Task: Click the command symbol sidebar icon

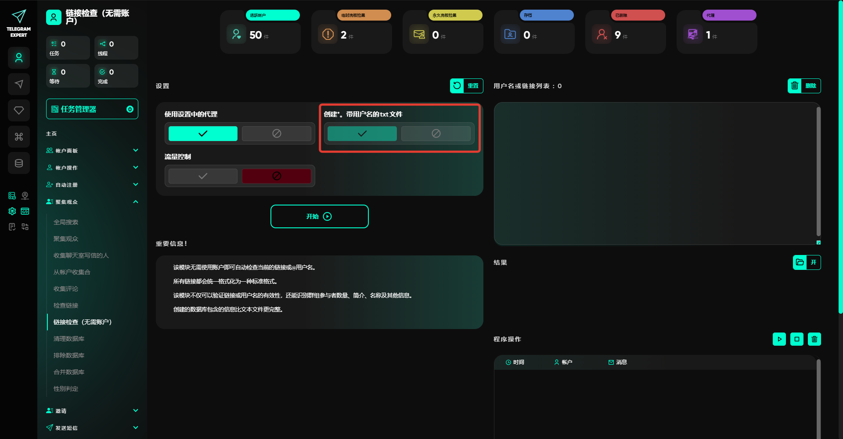Action: point(19,137)
